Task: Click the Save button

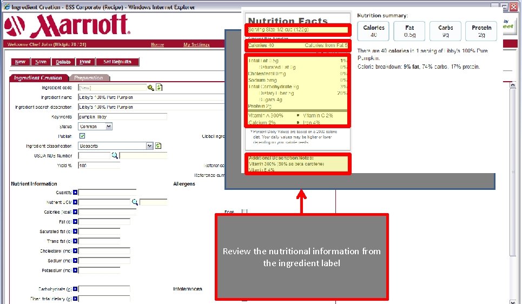Action: tap(41, 62)
